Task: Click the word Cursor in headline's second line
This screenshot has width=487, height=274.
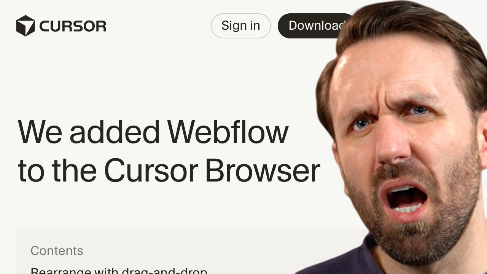Action: point(151,170)
